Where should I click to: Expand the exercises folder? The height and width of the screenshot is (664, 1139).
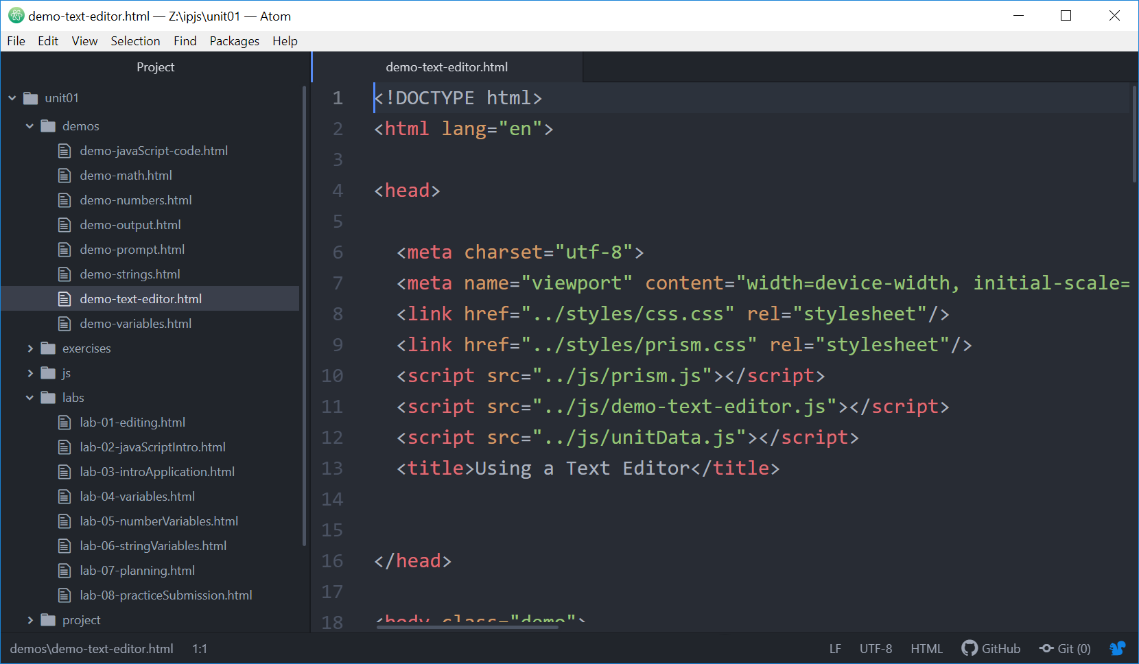[x=30, y=348]
